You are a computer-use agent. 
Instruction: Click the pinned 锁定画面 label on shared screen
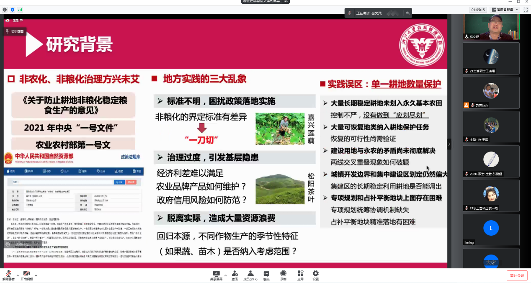click(15, 31)
